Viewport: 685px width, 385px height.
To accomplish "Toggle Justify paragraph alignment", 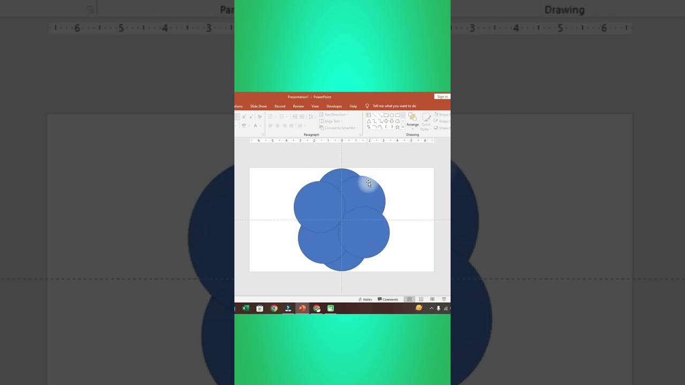I will coord(291,126).
